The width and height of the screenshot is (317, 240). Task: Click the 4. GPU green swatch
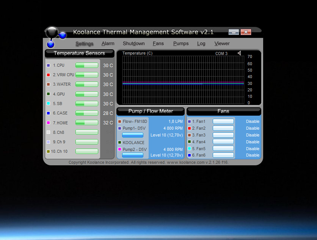click(48, 94)
